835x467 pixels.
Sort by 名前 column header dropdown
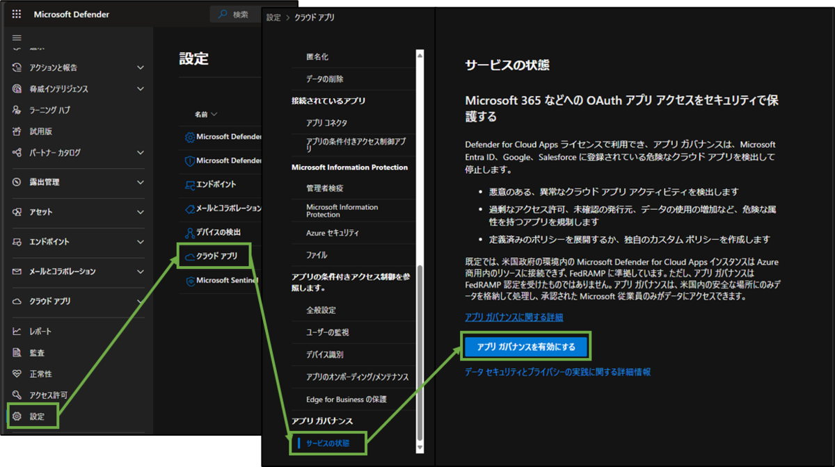(206, 114)
